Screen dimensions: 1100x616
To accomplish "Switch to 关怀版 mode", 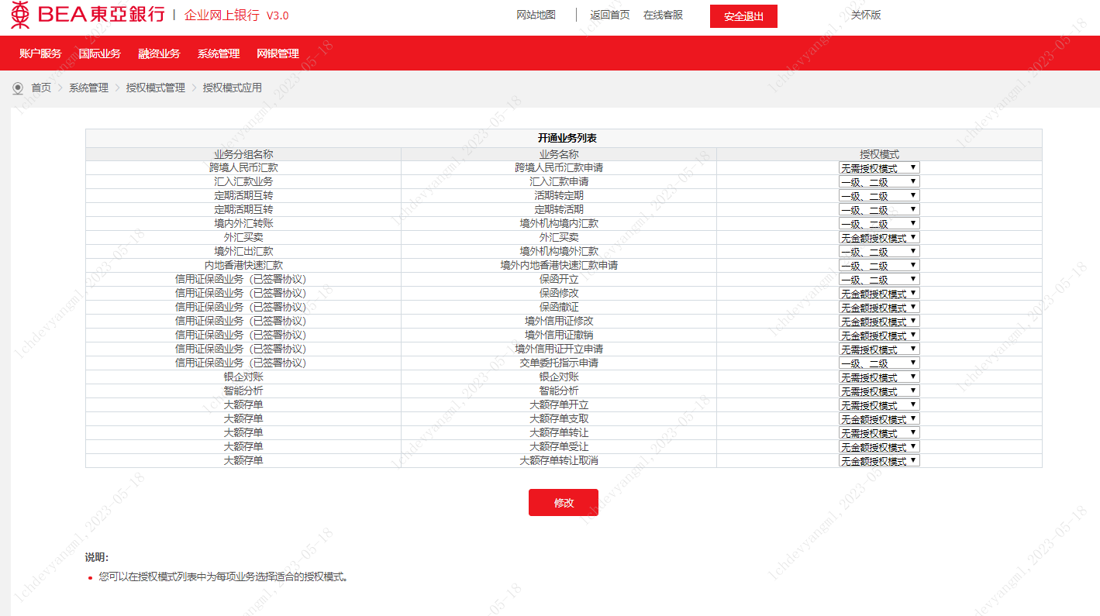I will tap(865, 15).
